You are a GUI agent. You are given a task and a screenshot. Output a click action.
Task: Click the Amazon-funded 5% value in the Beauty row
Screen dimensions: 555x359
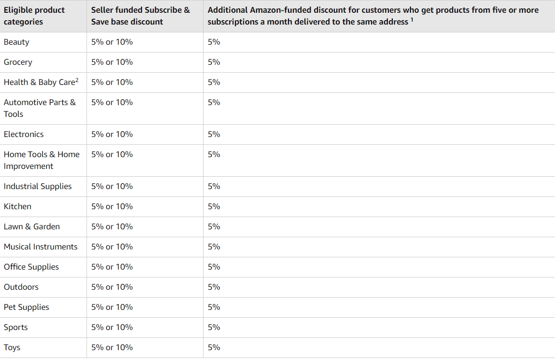(214, 42)
